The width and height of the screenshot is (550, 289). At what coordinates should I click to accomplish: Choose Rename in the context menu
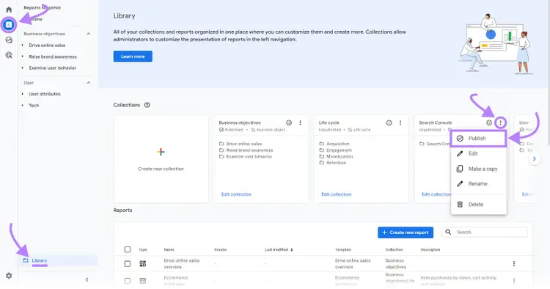tap(478, 184)
